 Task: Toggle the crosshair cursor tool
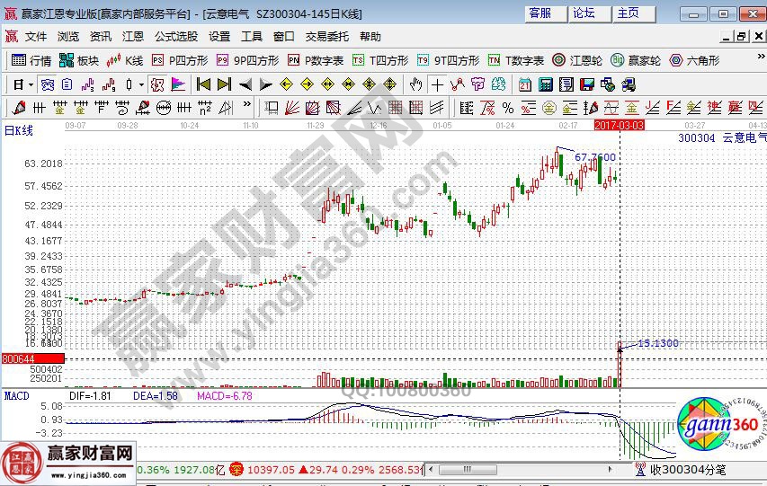coord(437,85)
